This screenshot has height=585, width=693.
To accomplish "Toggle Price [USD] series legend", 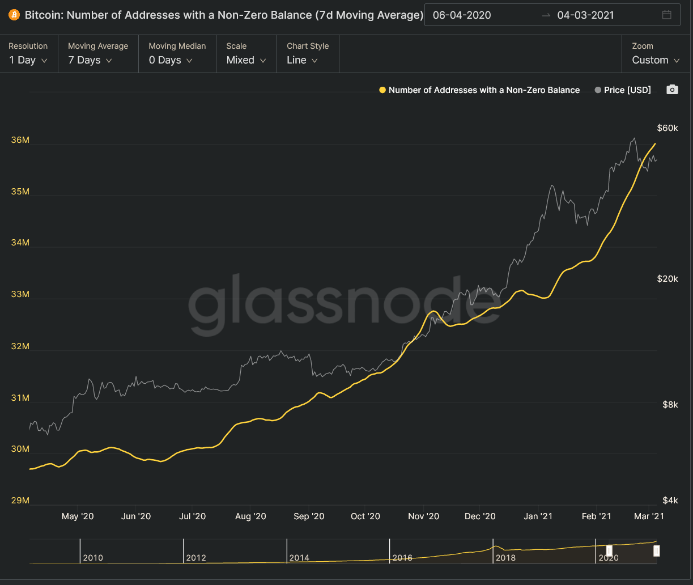I will point(623,90).
